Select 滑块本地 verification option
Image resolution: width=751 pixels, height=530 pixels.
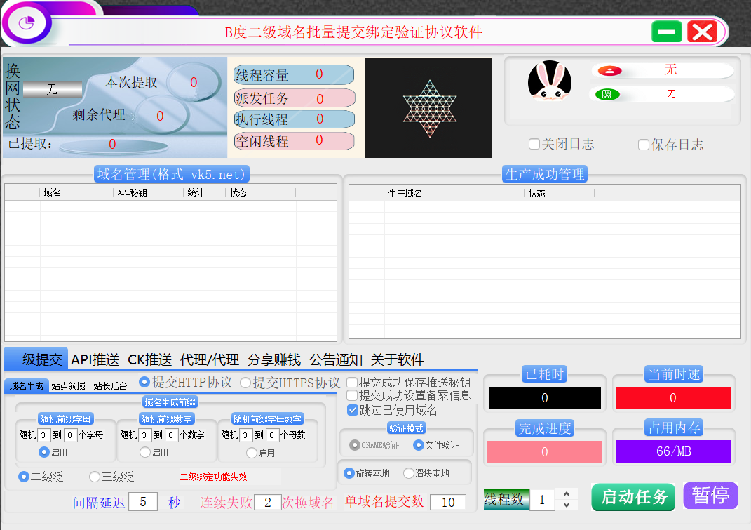click(419, 473)
